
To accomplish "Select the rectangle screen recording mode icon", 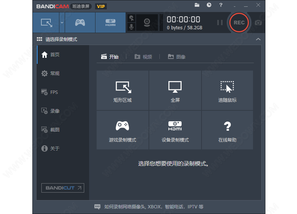I will [46, 23].
